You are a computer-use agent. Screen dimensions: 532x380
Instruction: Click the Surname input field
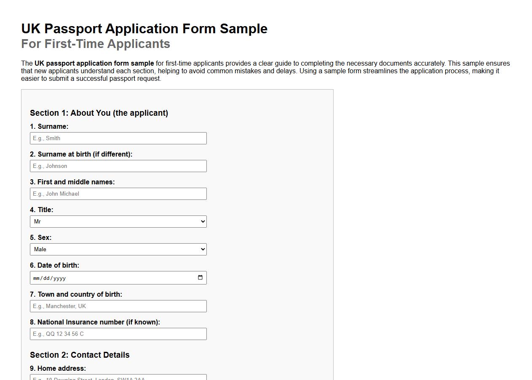[x=118, y=138]
